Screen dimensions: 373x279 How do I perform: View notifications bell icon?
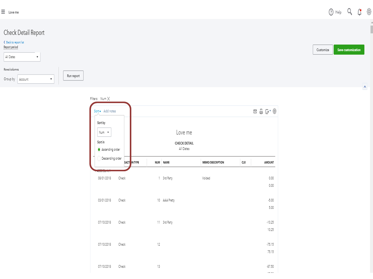pos(359,12)
